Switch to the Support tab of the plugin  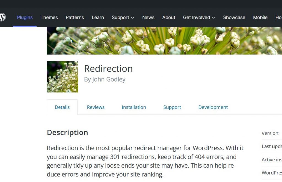(x=172, y=107)
